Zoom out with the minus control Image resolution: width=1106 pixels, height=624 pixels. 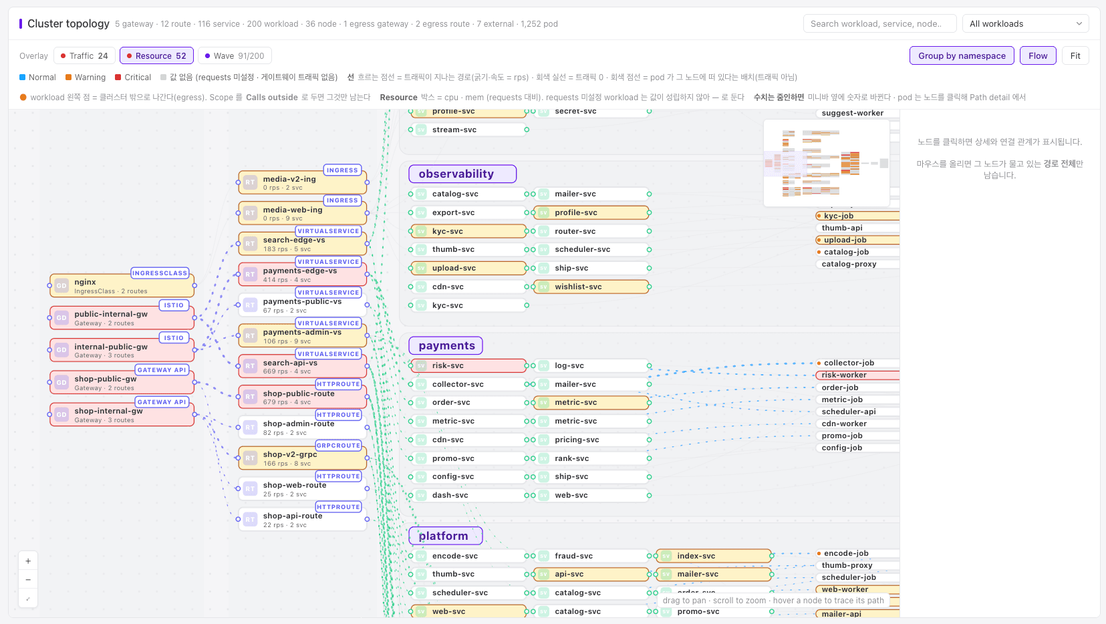28,580
